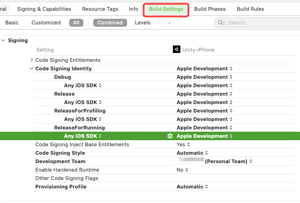Switch to Signing & Capabilities tab
This screenshot has width=300, height=203.
coord(44,9)
